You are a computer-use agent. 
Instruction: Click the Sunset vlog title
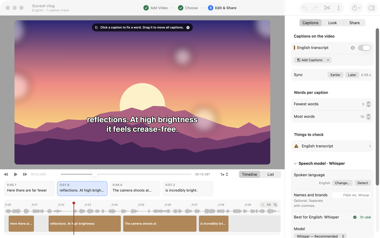43,6
